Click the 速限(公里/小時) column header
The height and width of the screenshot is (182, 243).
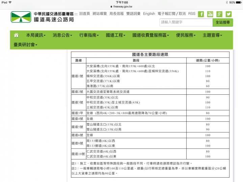tap(208, 60)
